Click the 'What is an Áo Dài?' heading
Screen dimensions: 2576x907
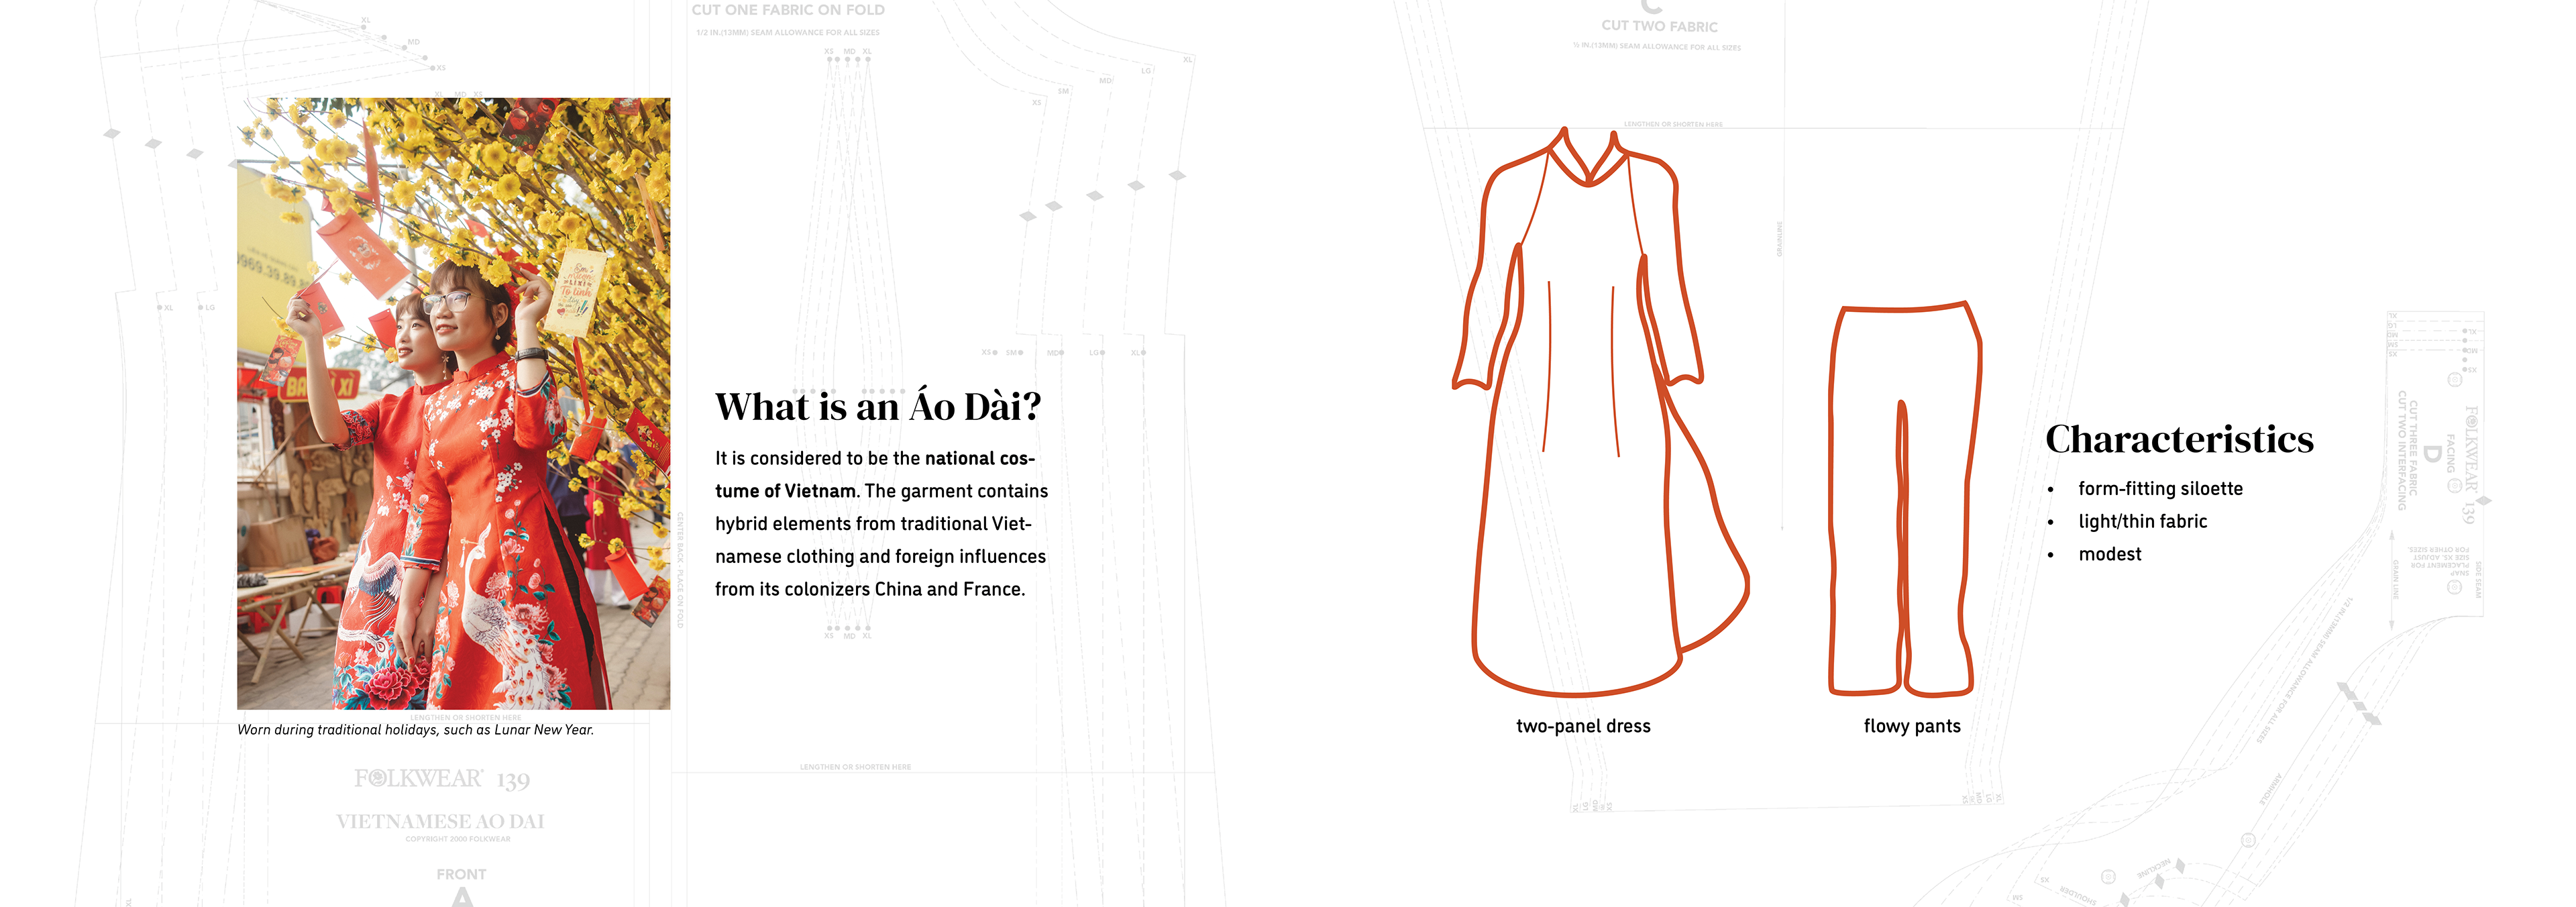click(x=878, y=407)
